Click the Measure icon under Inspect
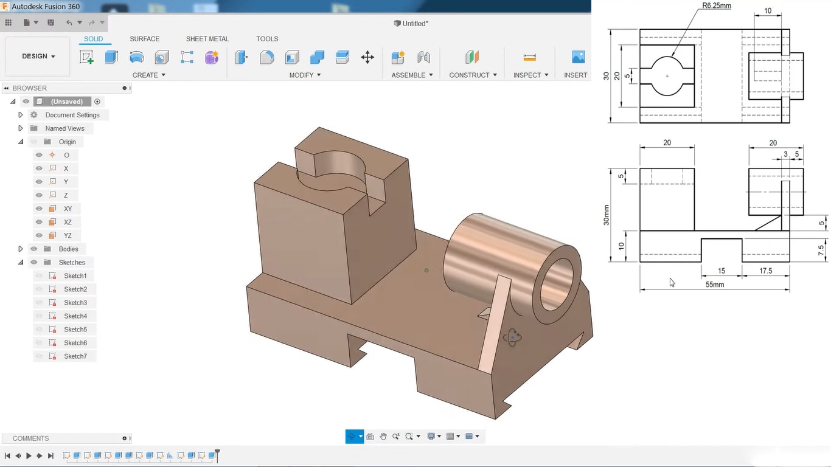Screen dimensions: 831x467 point(529,57)
